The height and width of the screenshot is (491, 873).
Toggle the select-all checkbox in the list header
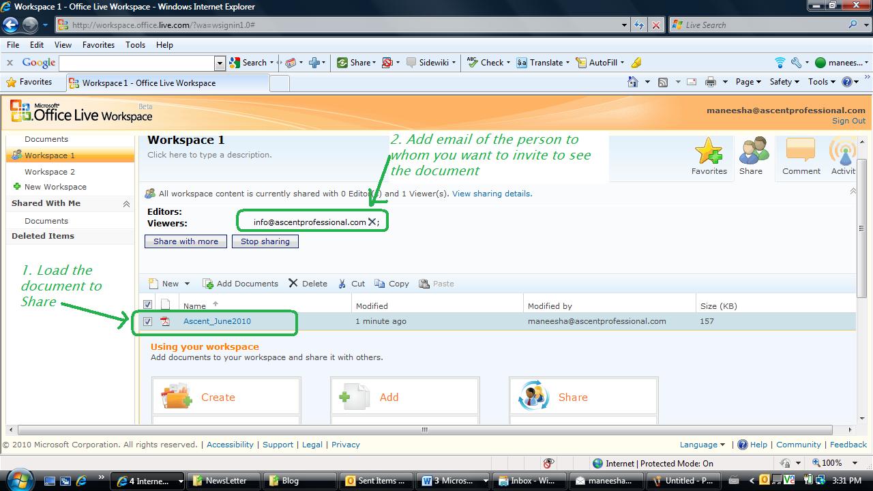pos(147,304)
